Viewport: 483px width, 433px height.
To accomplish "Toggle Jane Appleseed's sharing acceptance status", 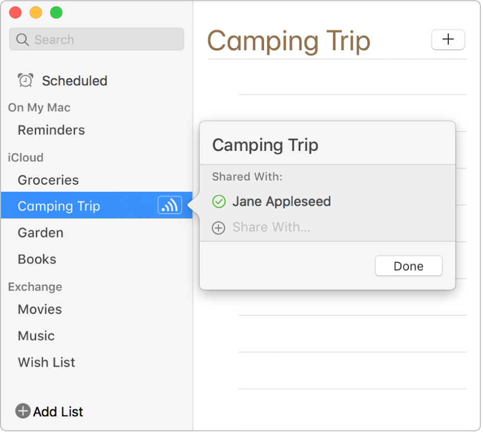I will (218, 201).
